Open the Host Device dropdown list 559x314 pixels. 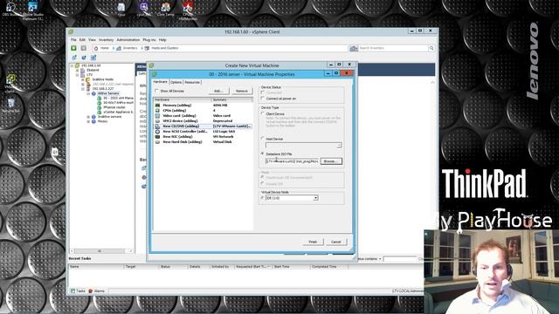tap(339, 146)
